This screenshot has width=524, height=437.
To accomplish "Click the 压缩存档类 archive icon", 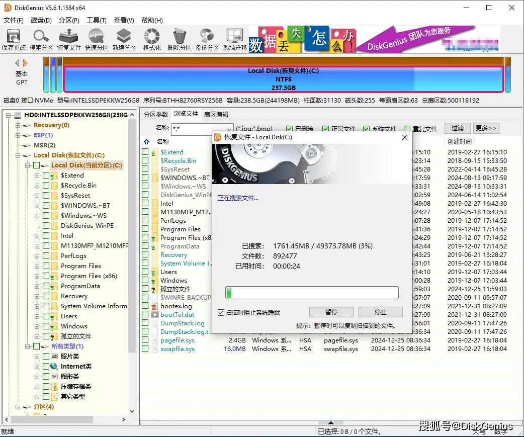I will pos(54,387).
